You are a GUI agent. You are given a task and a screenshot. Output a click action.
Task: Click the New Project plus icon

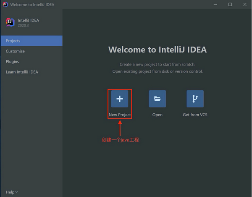120,99
